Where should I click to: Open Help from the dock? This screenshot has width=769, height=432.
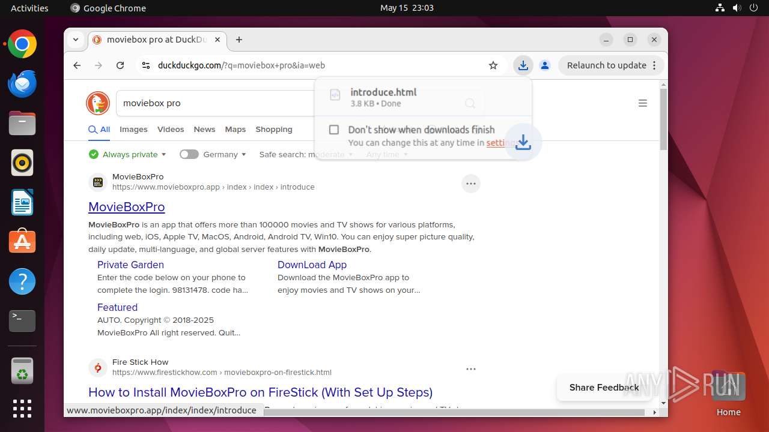[x=22, y=281]
